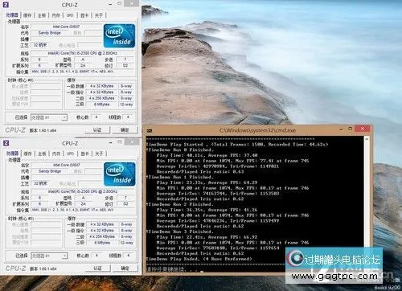Click 确定 button in lower CPU-Z window
Viewport: 402px width, 291px height.
(x=125, y=268)
